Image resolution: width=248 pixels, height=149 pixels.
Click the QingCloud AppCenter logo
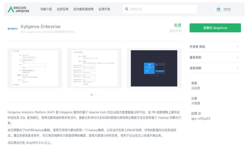18,9
